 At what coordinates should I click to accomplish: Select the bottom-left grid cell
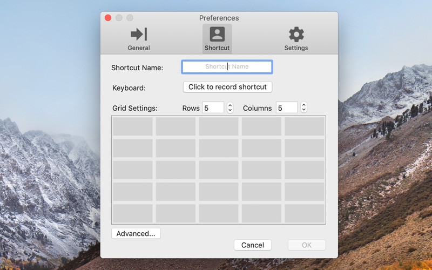[x=132, y=213]
